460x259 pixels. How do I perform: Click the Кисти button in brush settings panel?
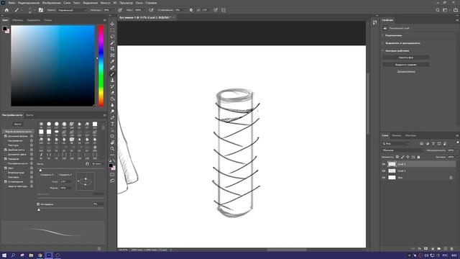click(18, 124)
